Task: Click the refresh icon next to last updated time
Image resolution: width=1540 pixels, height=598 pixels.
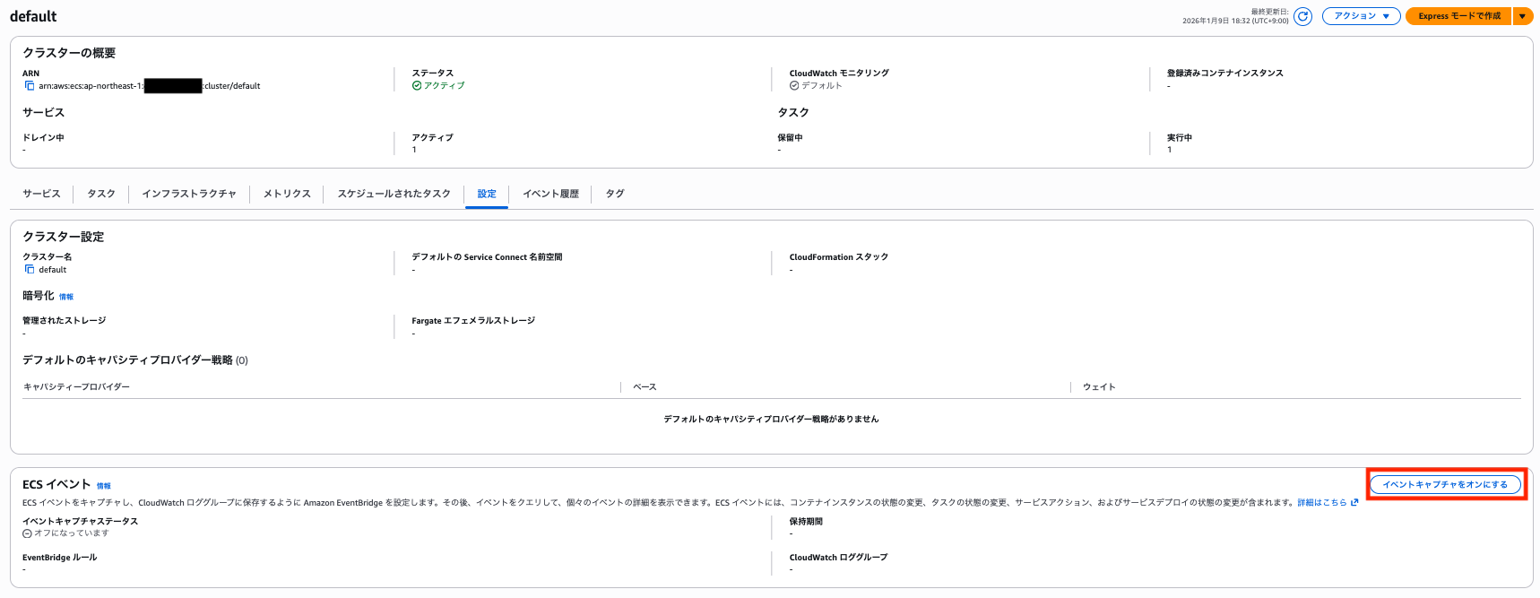Action: (1302, 16)
